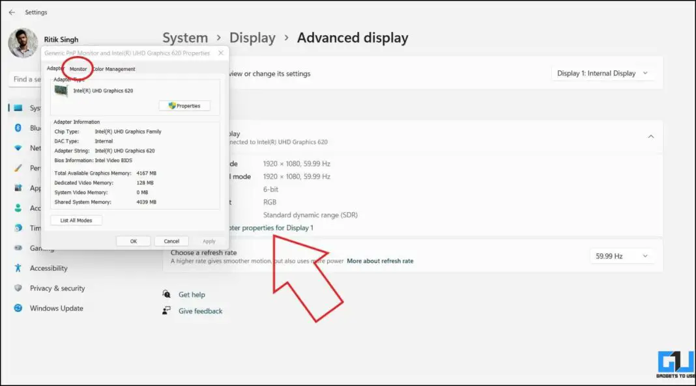This screenshot has width=696, height=386.
Task: Open Privacy & security settings
Action: pos(58,288)
